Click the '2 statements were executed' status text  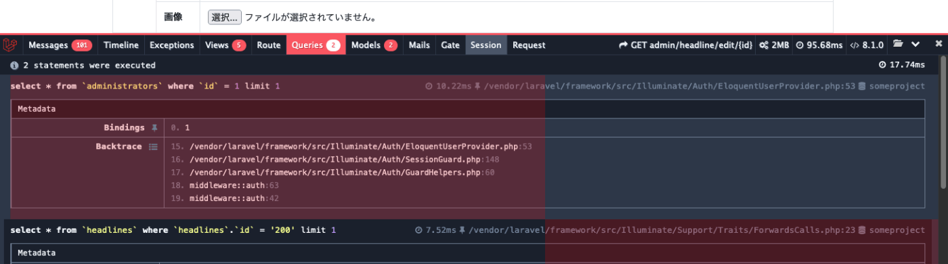pos(89,66)
